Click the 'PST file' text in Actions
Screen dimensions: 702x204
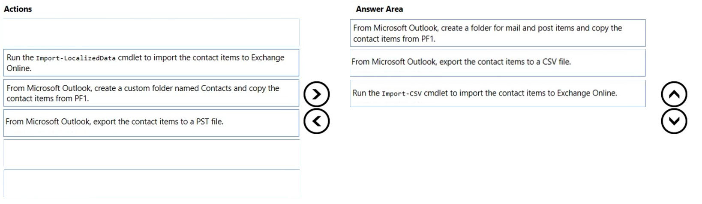point(210,122)
